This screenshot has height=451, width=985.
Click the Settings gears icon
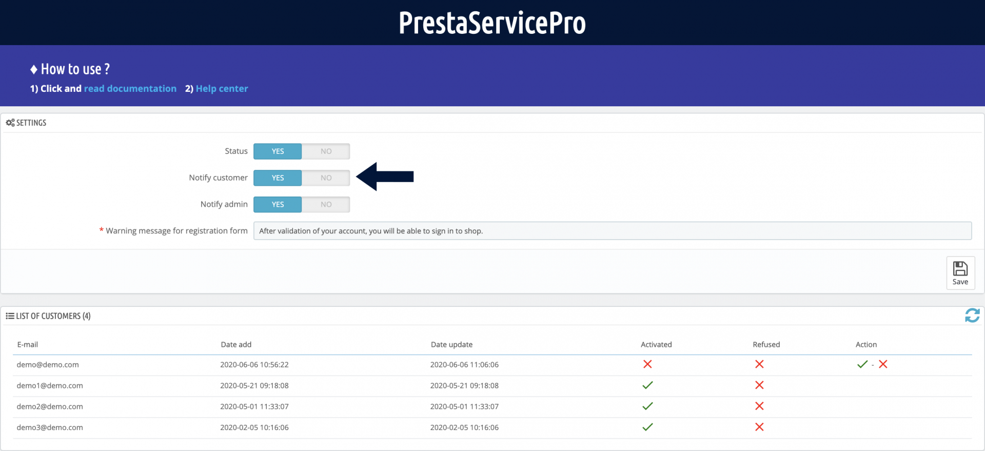(10, 123)
